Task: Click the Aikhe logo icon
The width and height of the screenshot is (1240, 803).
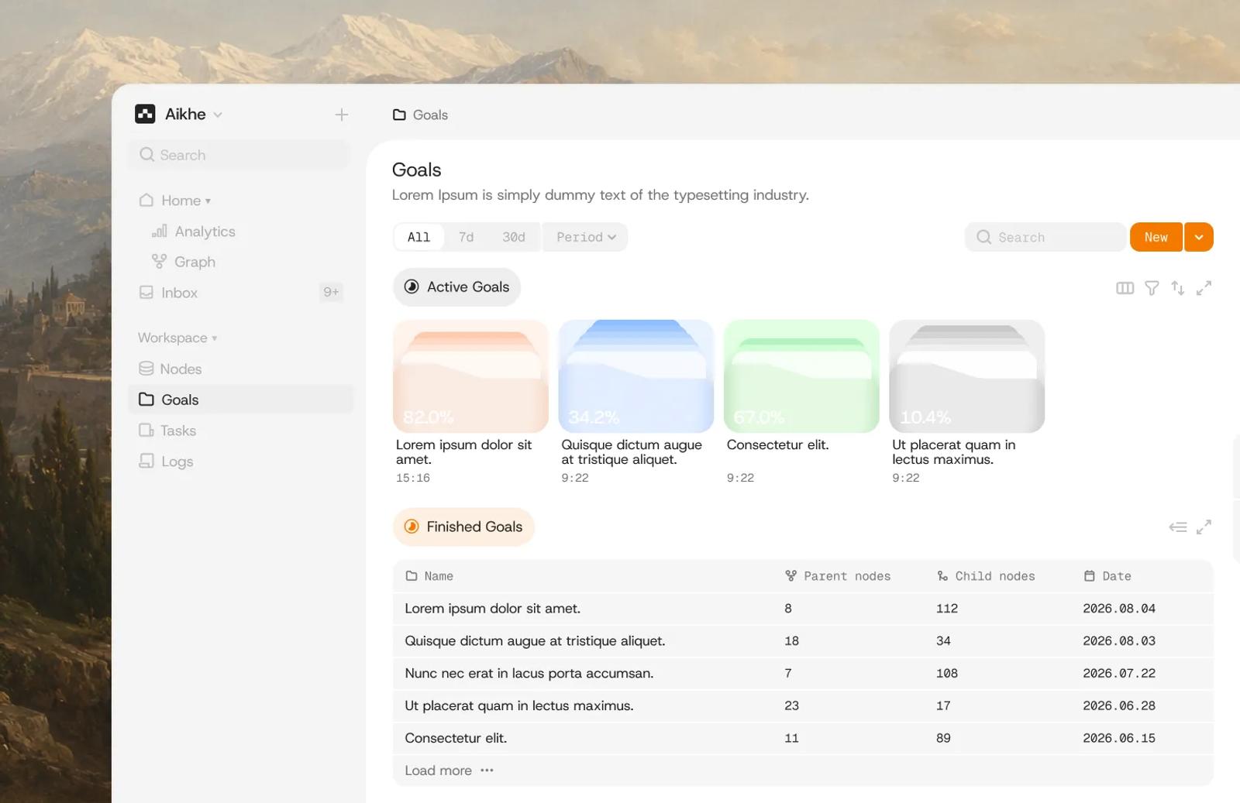Action: (145, 114)
